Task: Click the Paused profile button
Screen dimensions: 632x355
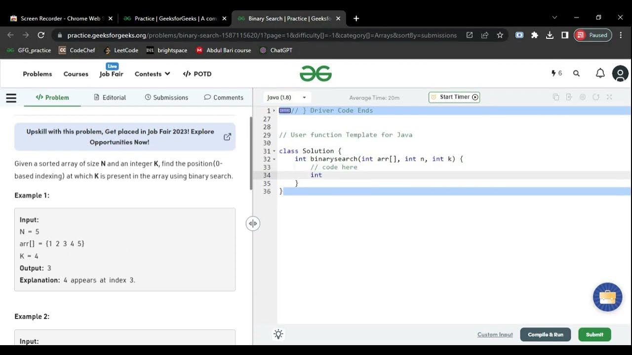Action: pos(592,35)
